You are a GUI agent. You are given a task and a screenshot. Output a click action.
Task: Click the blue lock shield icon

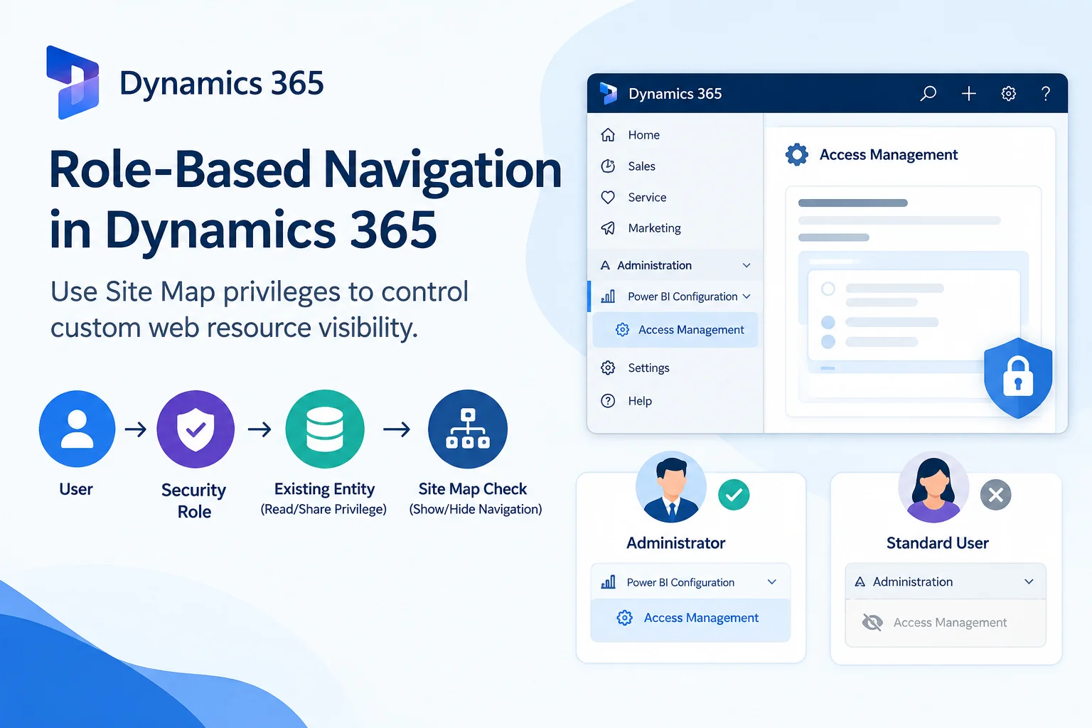(1018, 378)
